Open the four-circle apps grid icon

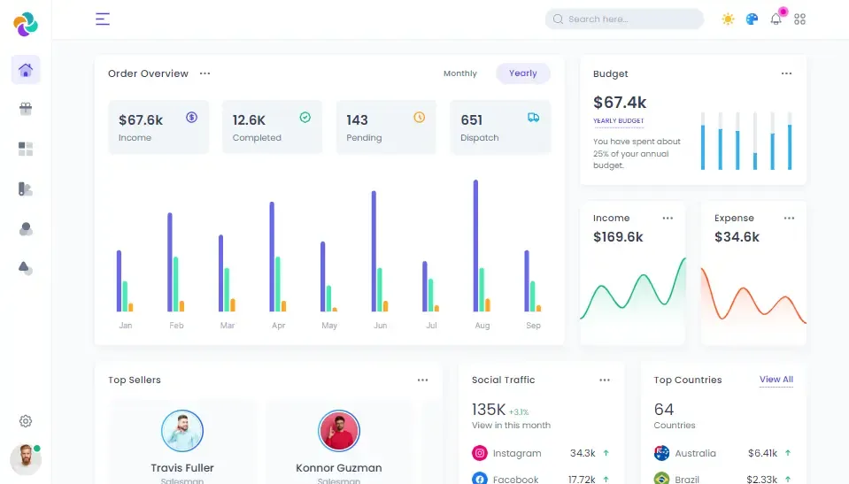799,19
